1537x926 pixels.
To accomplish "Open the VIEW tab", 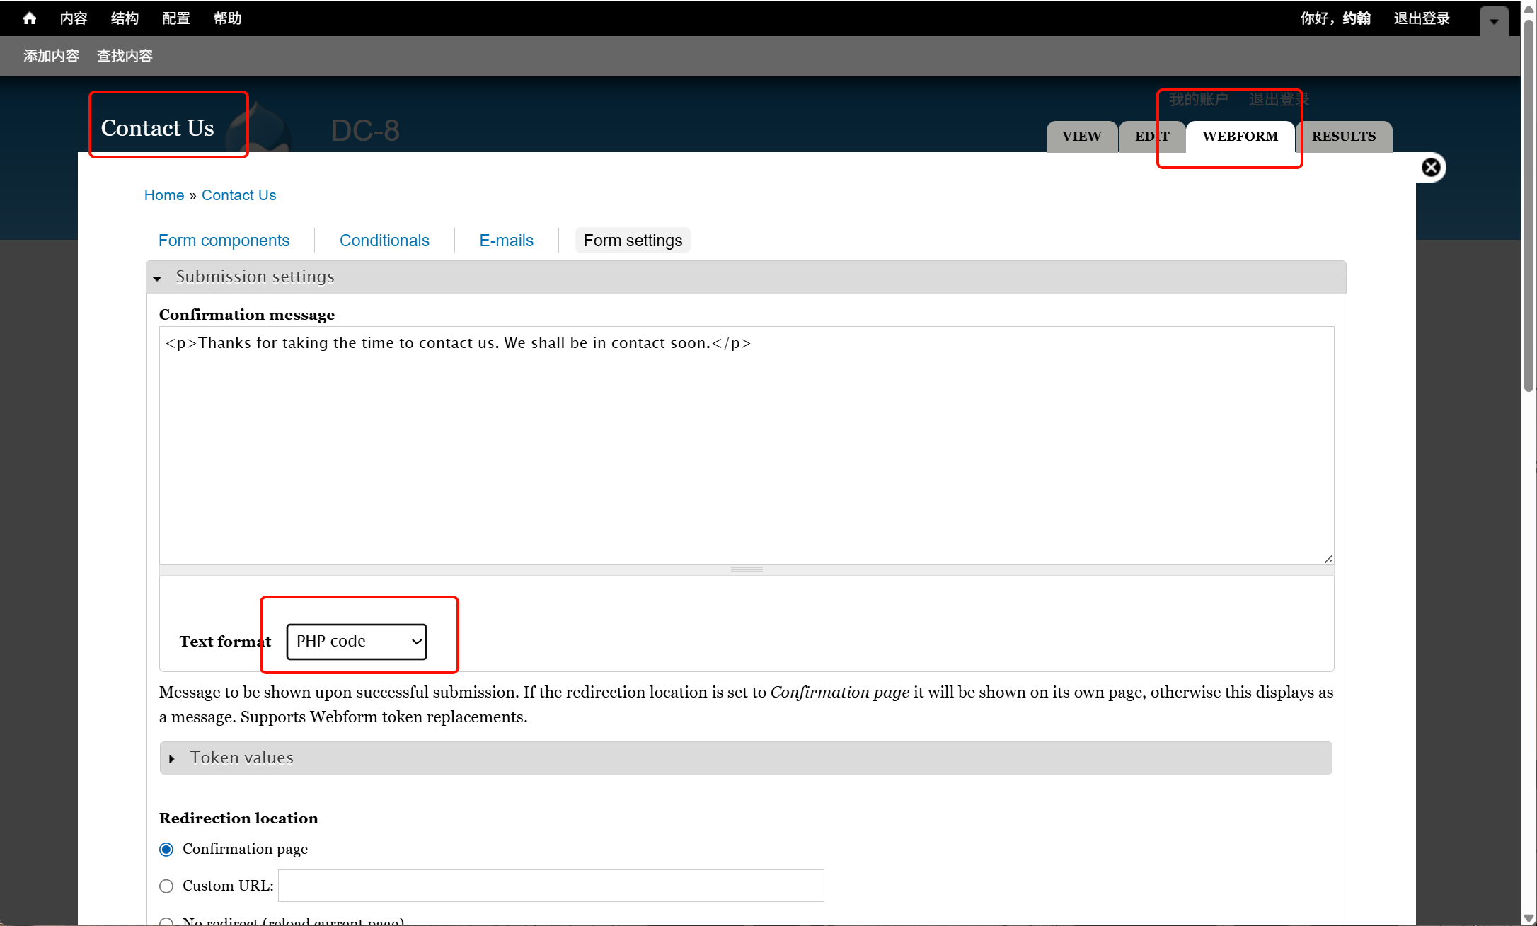I will tap(1081, 137).
